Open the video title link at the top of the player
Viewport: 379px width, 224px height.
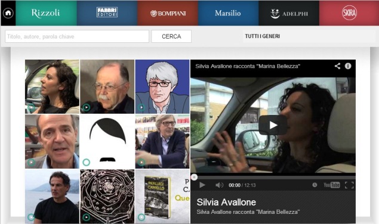pos(248,66)
